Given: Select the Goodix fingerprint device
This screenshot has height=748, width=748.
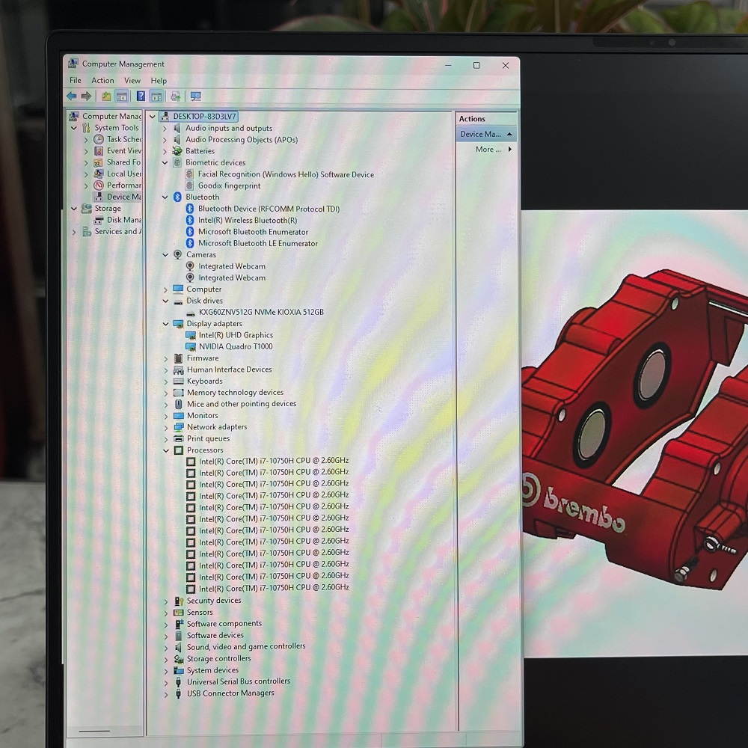Looking at the screenshot, I should click(229, 186).
